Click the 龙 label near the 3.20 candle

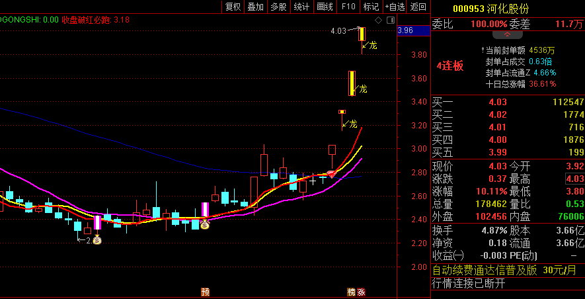click(353, 124)
